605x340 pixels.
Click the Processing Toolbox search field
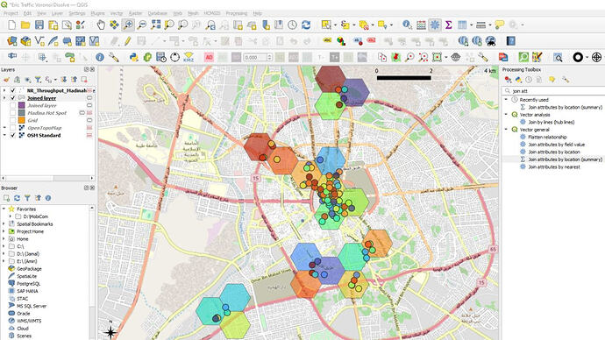(554, 91)
